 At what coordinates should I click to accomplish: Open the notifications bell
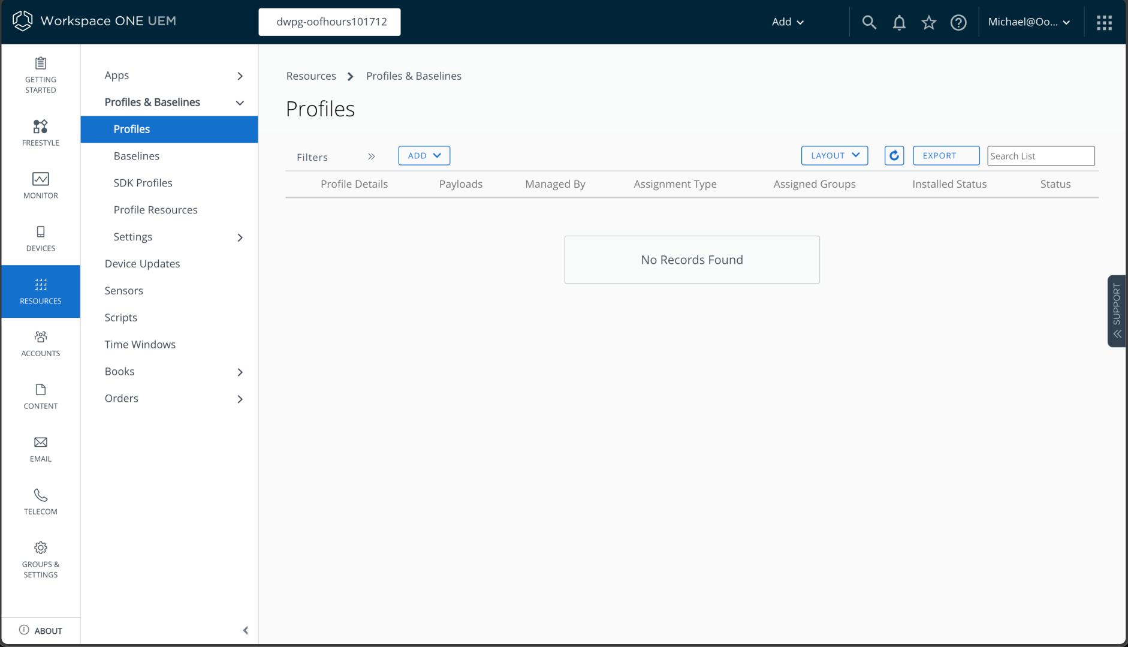pos(898,22)
